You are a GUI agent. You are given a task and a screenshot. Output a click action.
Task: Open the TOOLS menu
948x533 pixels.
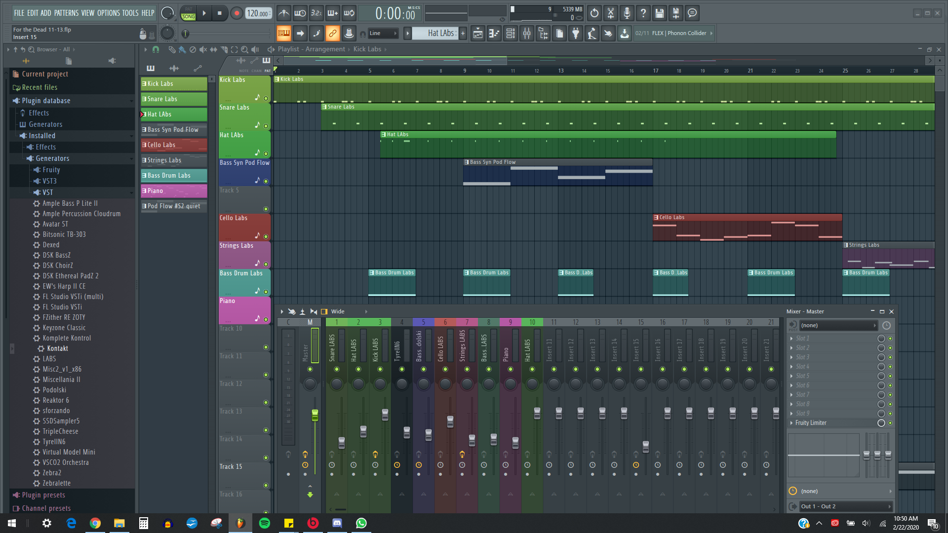[x=130, y=13]
